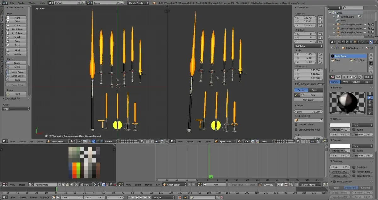This screenshot has height=200, width=378.
Task: Open the Texture properties tab icon
Action: click(x=375, y=42)
